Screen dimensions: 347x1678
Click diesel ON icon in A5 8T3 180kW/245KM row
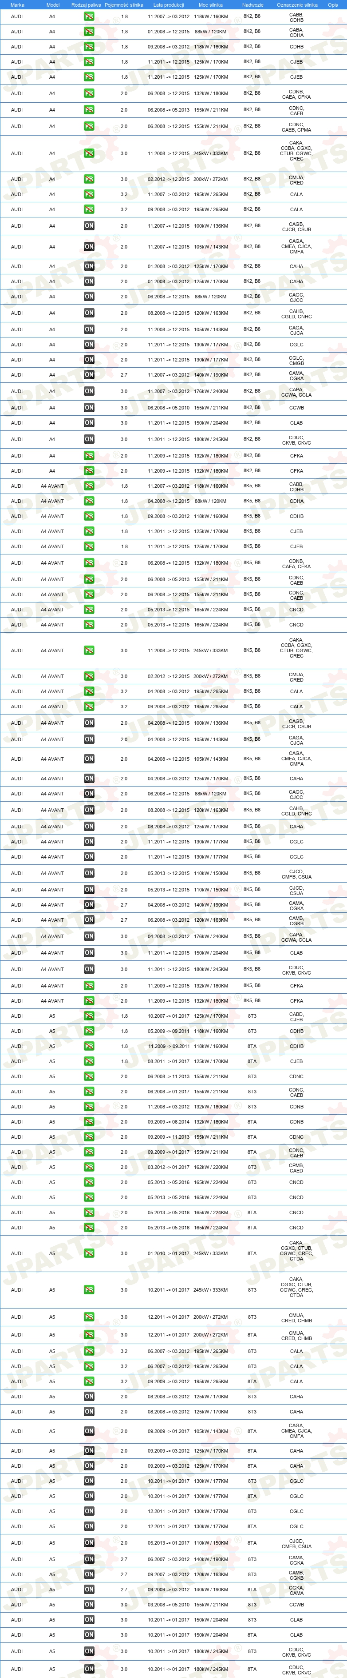89,1651
